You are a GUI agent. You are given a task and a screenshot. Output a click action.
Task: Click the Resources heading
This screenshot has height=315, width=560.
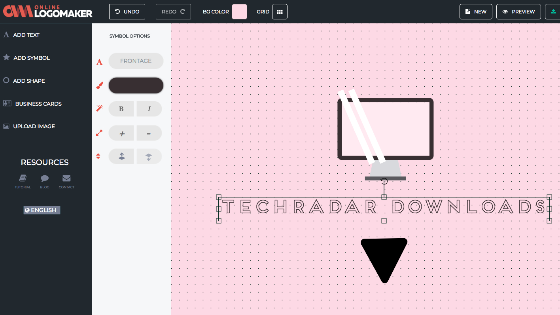click(45, 162)
